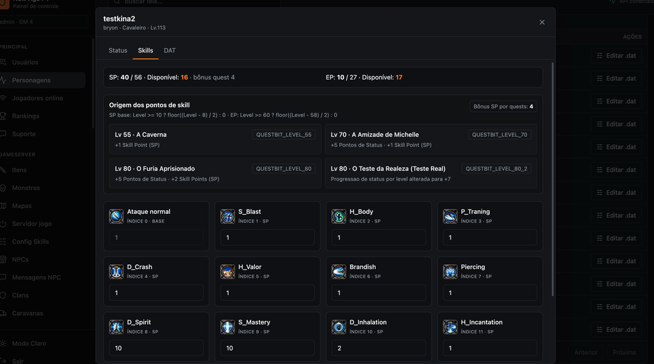Focus the Brandish level field
Image resolution: width=654 pixels, height=364 pixels.
(379, 293)
